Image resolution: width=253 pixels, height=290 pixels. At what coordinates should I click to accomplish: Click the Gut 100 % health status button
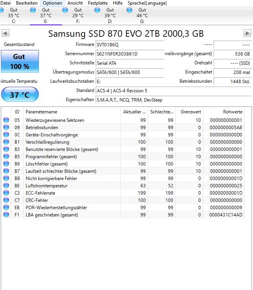[20, 61]
